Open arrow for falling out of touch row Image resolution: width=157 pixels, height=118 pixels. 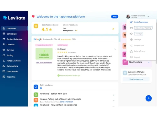click(x=114, y=101)
